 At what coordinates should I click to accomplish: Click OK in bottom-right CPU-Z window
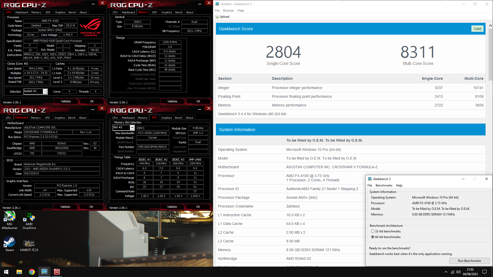pyautogui.click(x=198, y=207)
